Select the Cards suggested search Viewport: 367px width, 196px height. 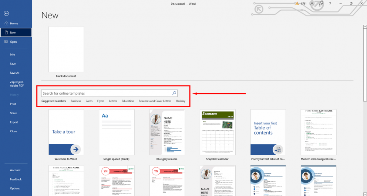[x=89, y=101]
